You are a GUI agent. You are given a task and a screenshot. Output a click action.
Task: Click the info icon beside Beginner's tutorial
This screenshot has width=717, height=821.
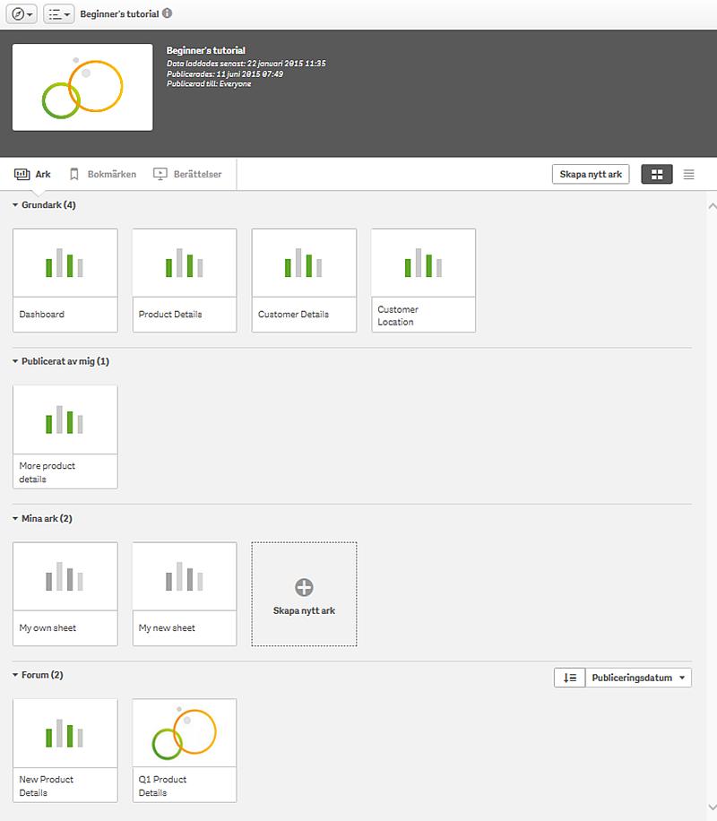point(167,13)
